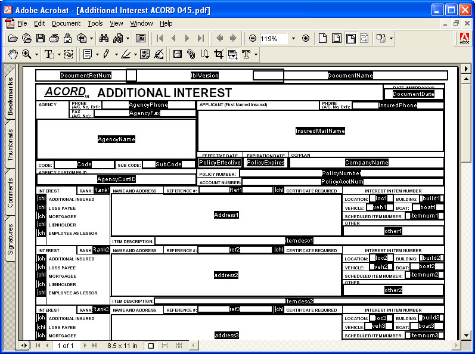Check the Mortgagee box in first interest section
Viewport: 475px width, 354px height.
click(x=41, y=216)
